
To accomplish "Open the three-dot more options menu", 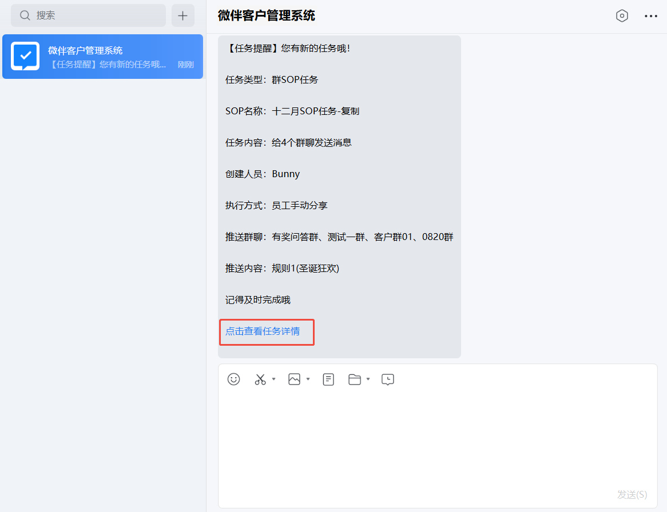I will [651, 16].
